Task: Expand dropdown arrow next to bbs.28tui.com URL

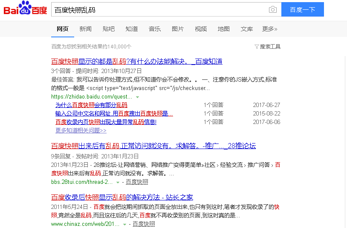Action: point(118,183)
